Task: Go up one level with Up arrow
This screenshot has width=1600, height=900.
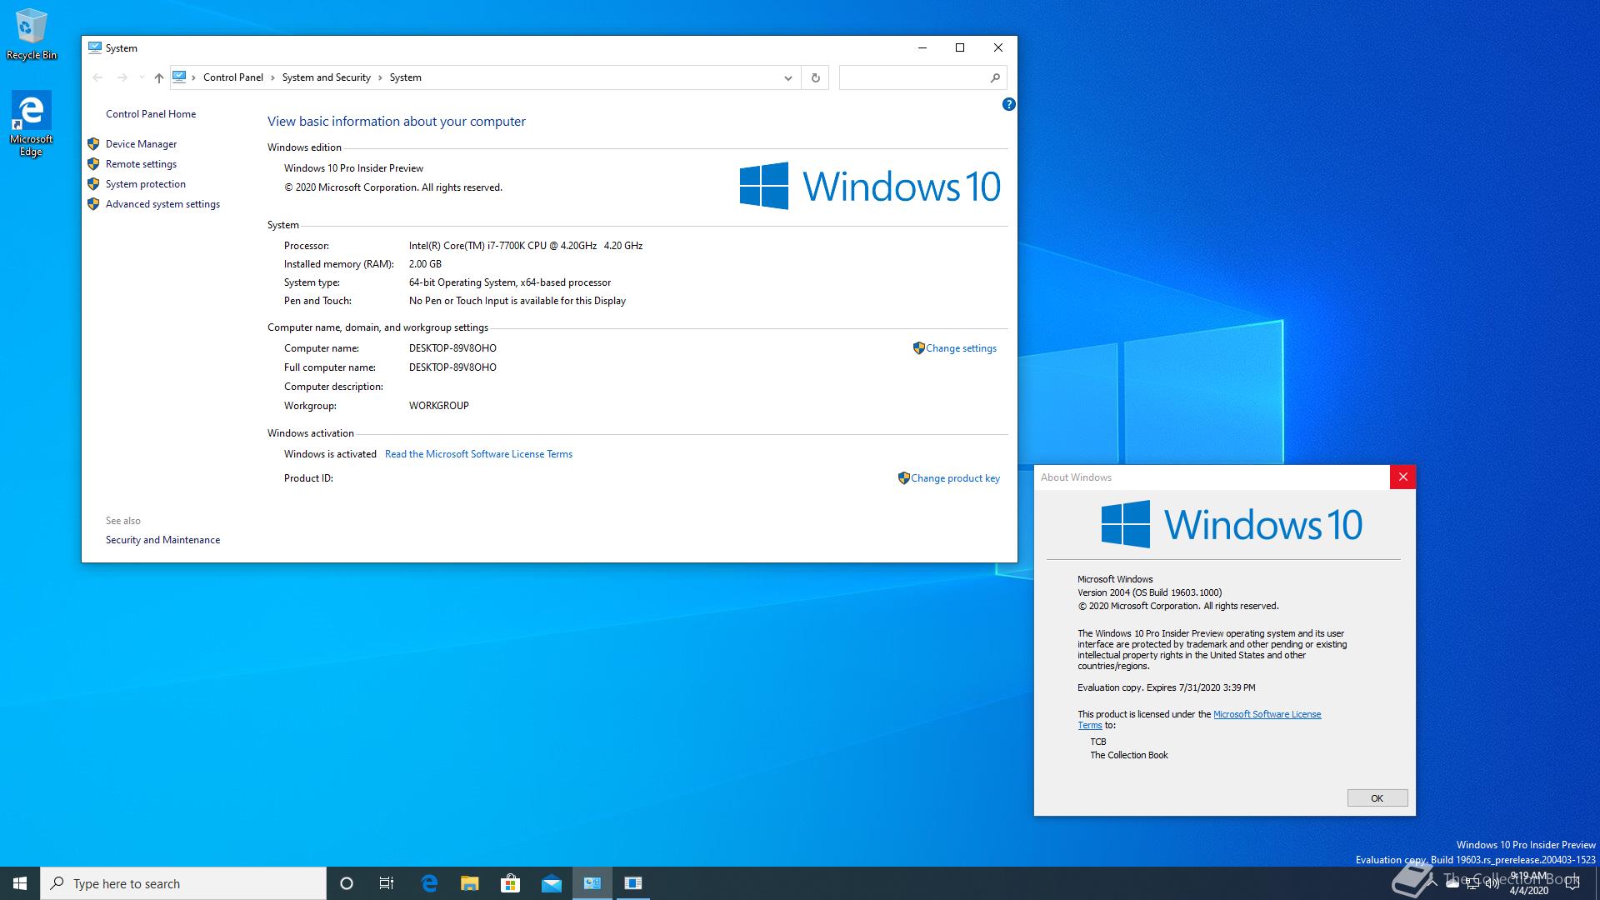Action: pyautogui.click(x=159, y=77)
